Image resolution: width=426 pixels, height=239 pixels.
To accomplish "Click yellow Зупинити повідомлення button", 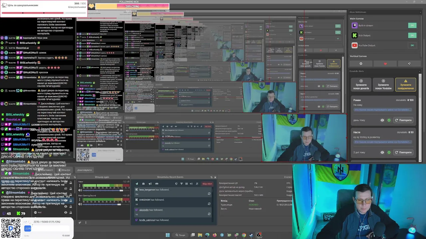I will pos(405,85).
